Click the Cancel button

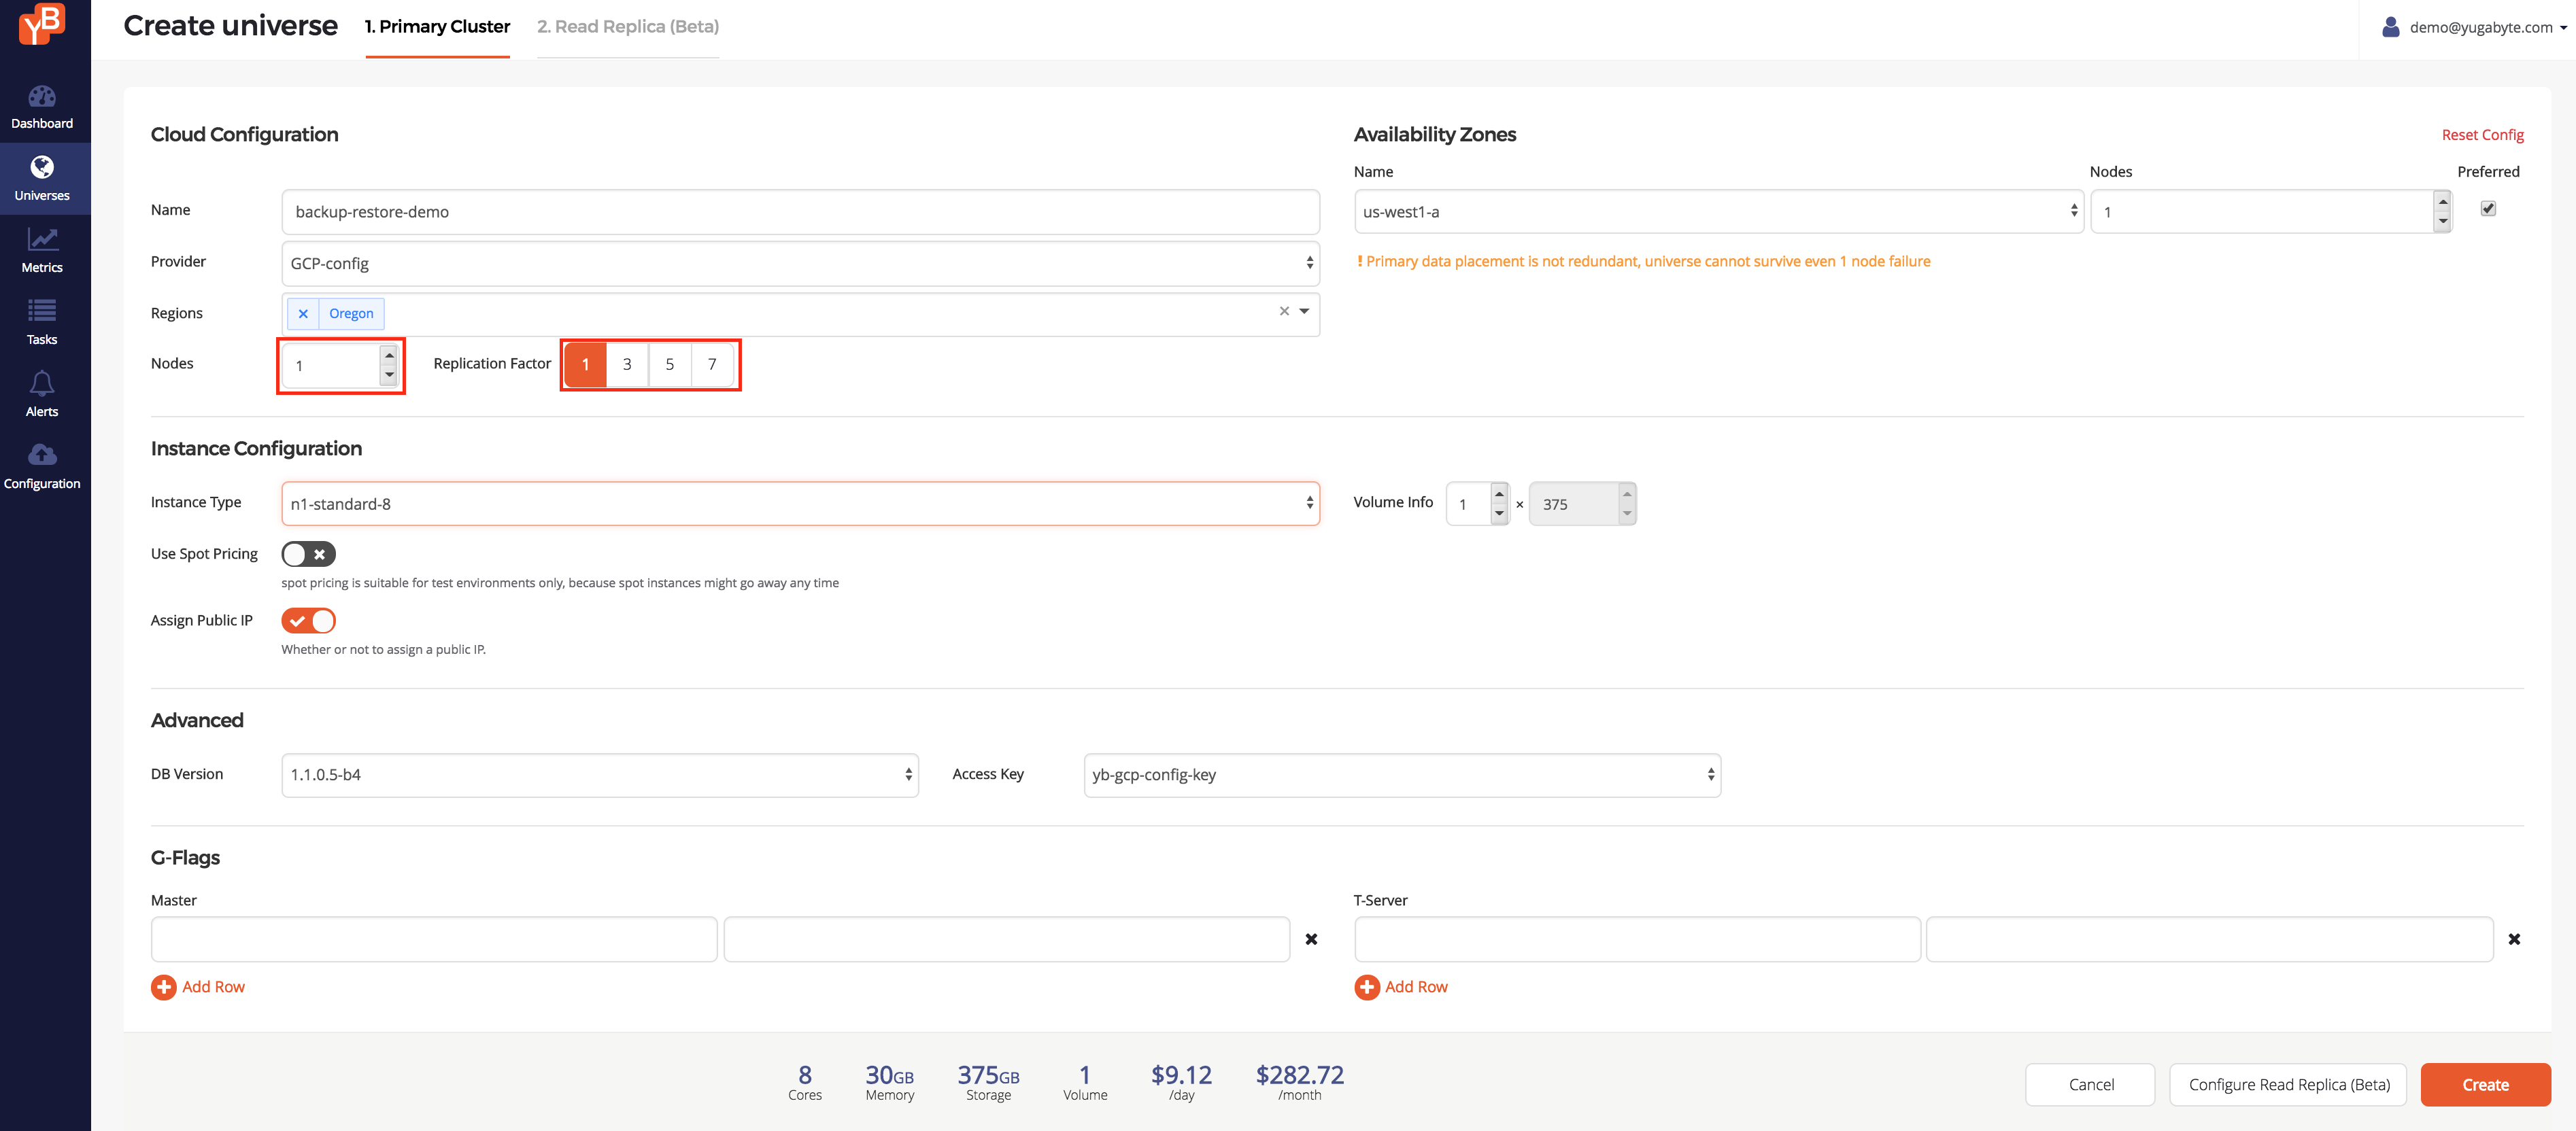(2091, 1085)
